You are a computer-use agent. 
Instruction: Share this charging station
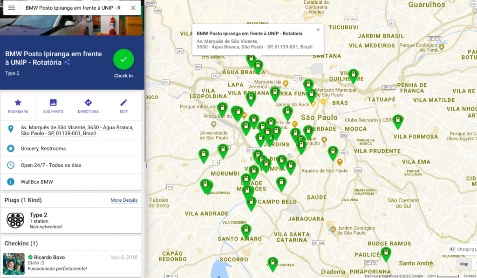pos(67,62)
